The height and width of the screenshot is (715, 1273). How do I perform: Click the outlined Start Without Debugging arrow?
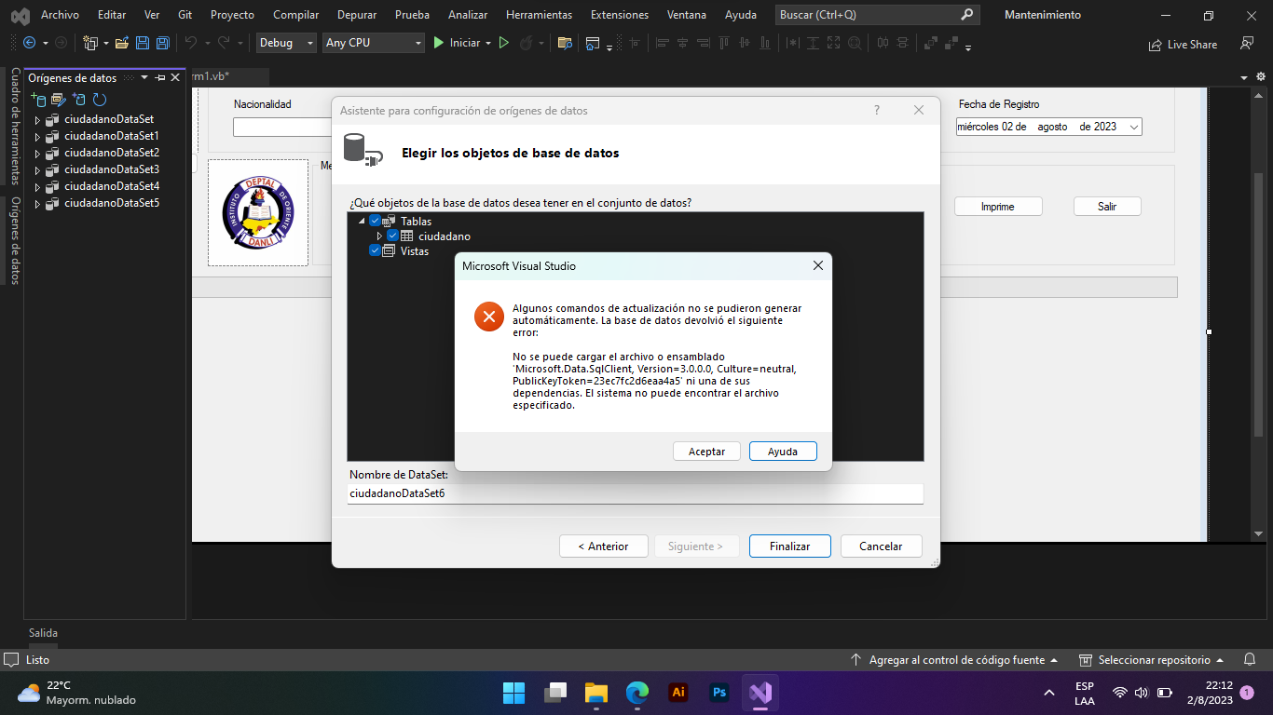tap(503, 43)
